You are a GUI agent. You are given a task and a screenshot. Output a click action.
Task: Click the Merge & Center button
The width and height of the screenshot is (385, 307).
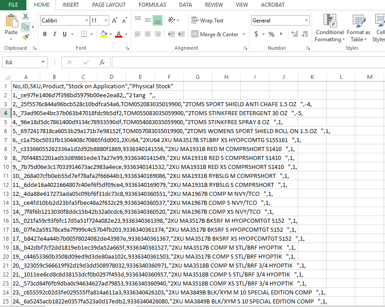215,34
